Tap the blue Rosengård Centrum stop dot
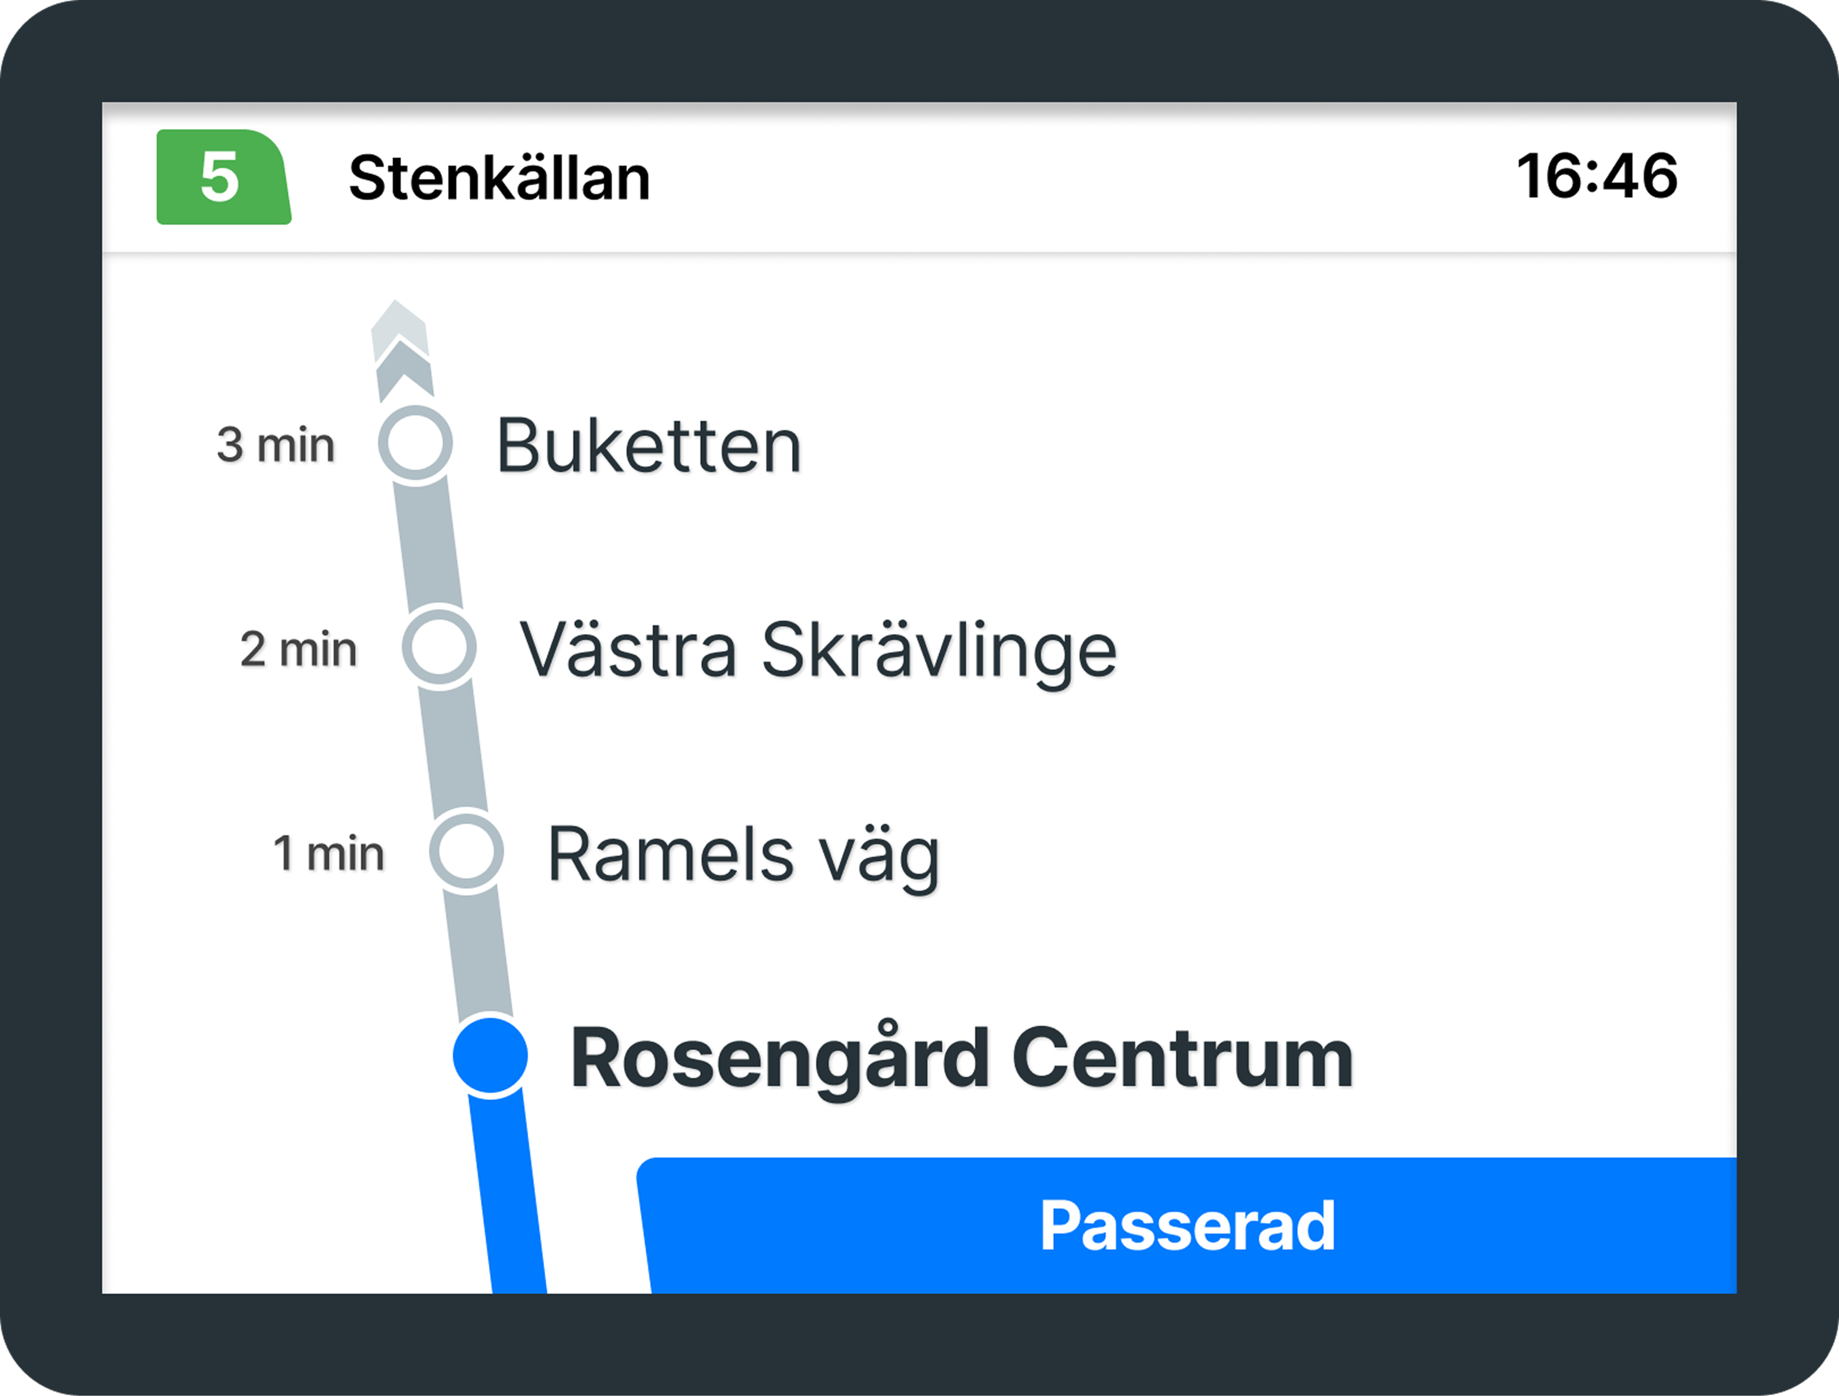Screen dimensions: 1839x1396 point(491,1055)
